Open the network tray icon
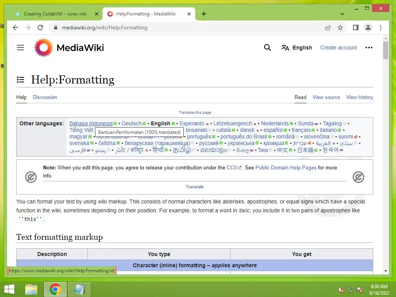The image size is (396, 297). tap(350, 290)
